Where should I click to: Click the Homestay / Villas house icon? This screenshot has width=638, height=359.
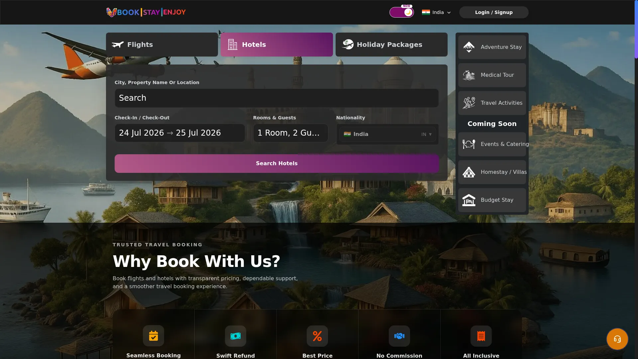coord(469,172)
